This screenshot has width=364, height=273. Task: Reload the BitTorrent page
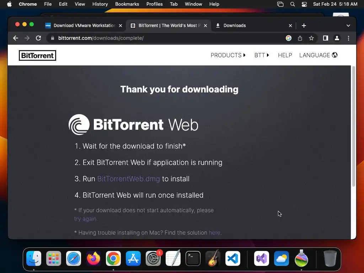38,38
